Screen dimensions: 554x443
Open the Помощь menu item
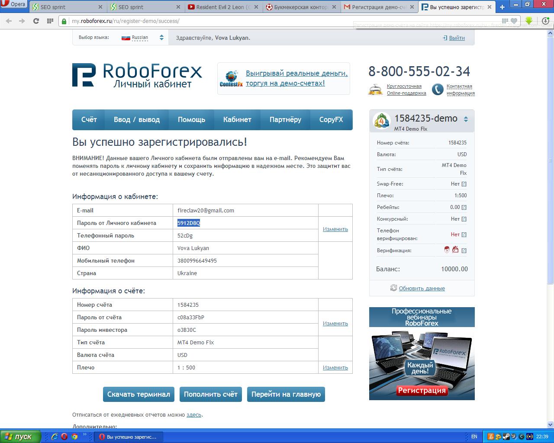point(191,120)
